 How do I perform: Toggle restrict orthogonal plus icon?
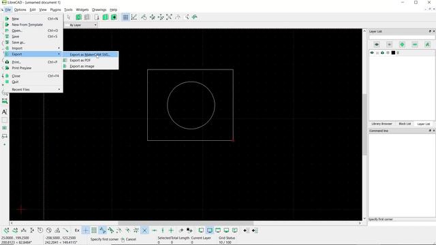coord(171,230)
